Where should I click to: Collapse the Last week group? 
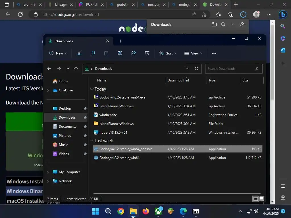tap(92, 141)
